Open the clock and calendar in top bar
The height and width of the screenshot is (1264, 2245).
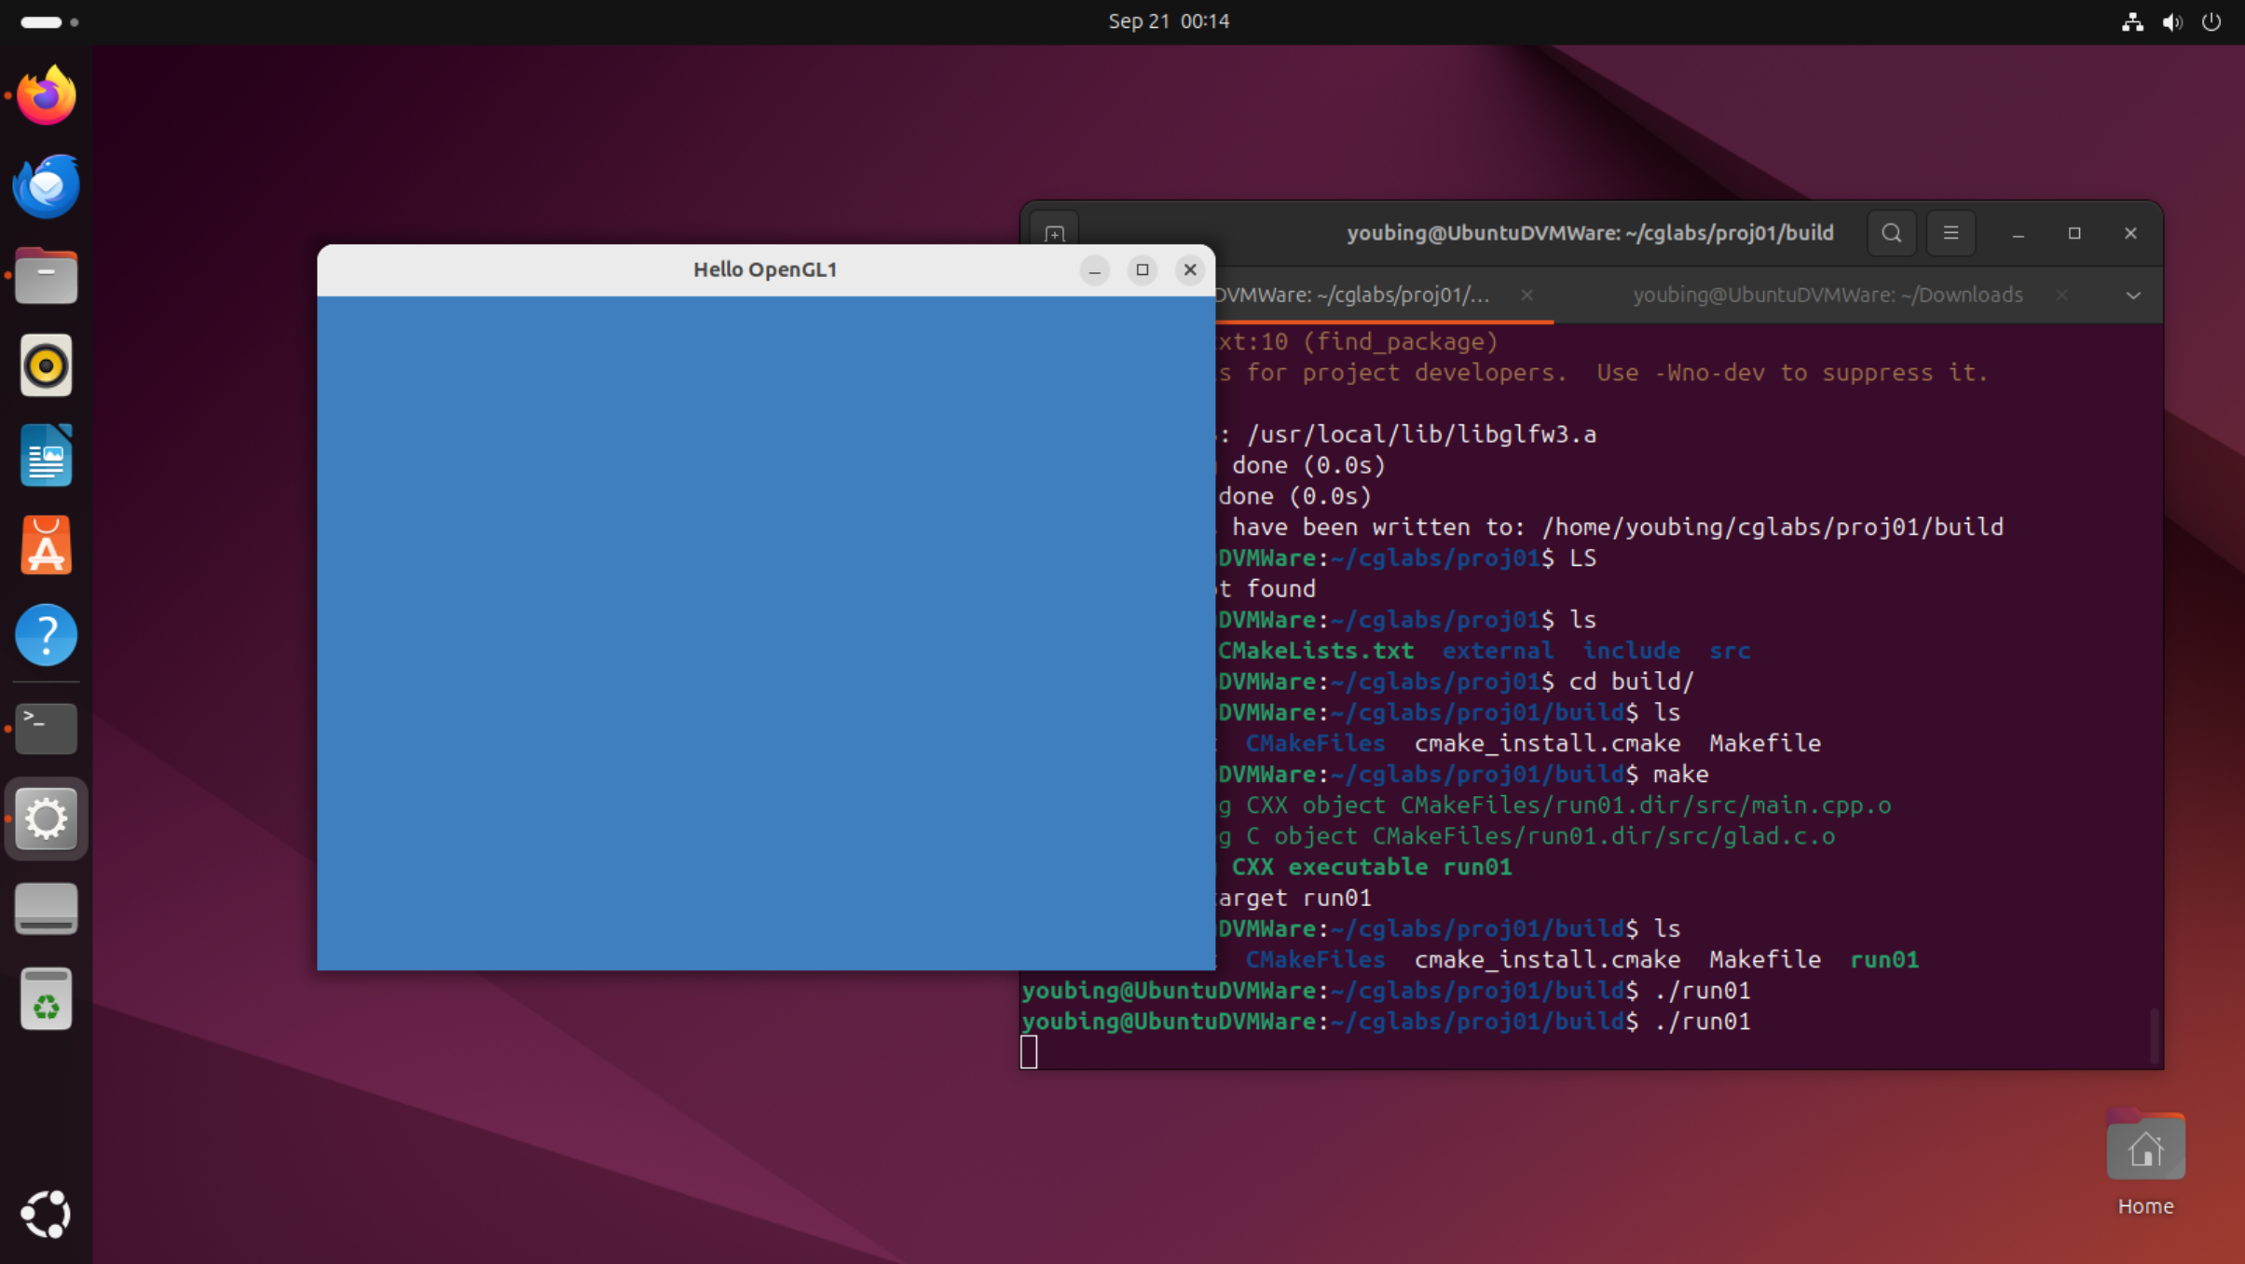pyautogui.click(x=1168, y=21)
